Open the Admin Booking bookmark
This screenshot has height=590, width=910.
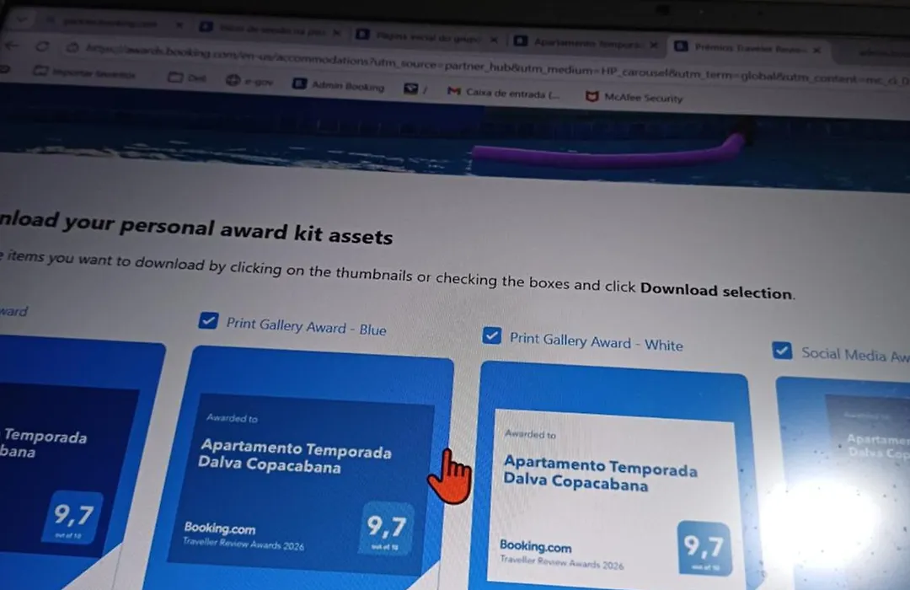pyautogui.click(x=339, y=85)
